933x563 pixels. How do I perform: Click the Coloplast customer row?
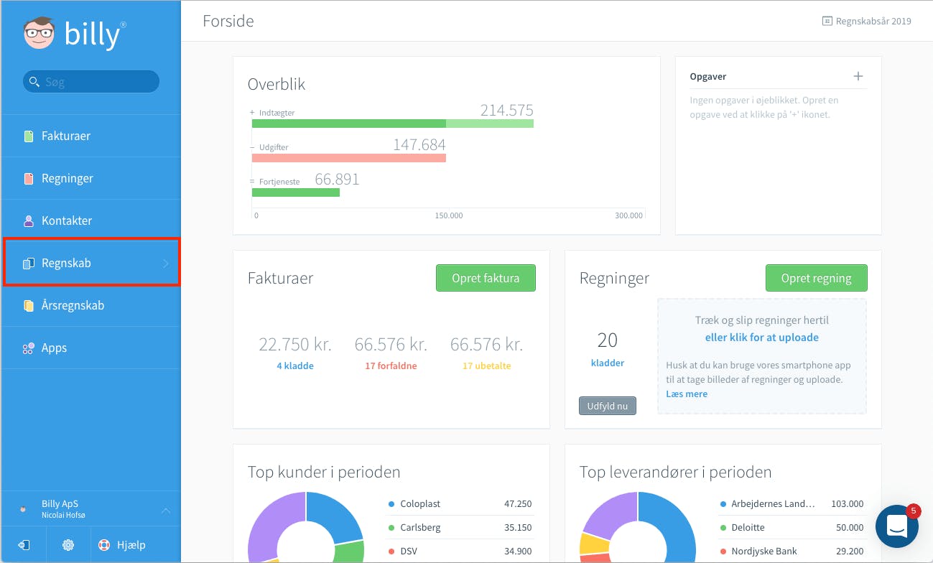460,504
